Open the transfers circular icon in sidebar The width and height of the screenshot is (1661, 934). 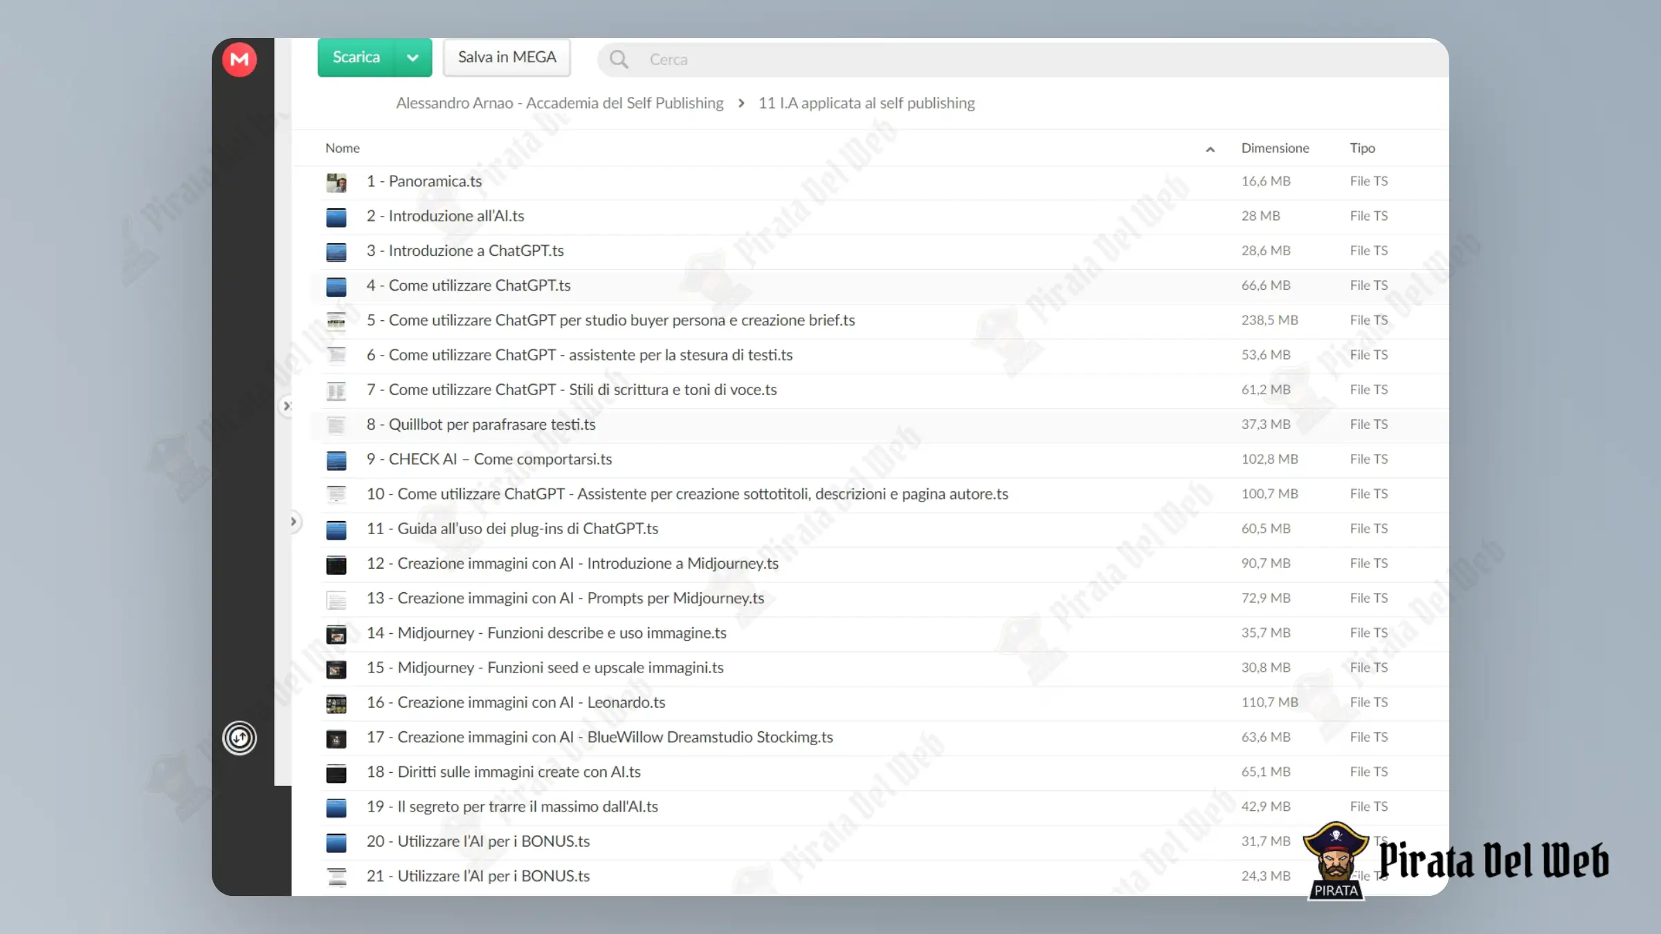(239, 738)
